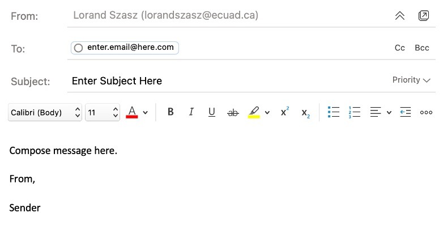Decrease the paragraph indent
443x238 pixels.
click(405, 112)
